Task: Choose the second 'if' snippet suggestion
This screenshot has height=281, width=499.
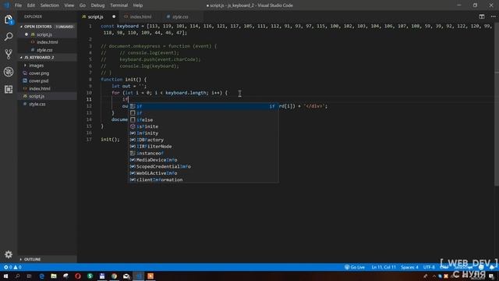Action: pyautogui.click(x=203, y=112)
